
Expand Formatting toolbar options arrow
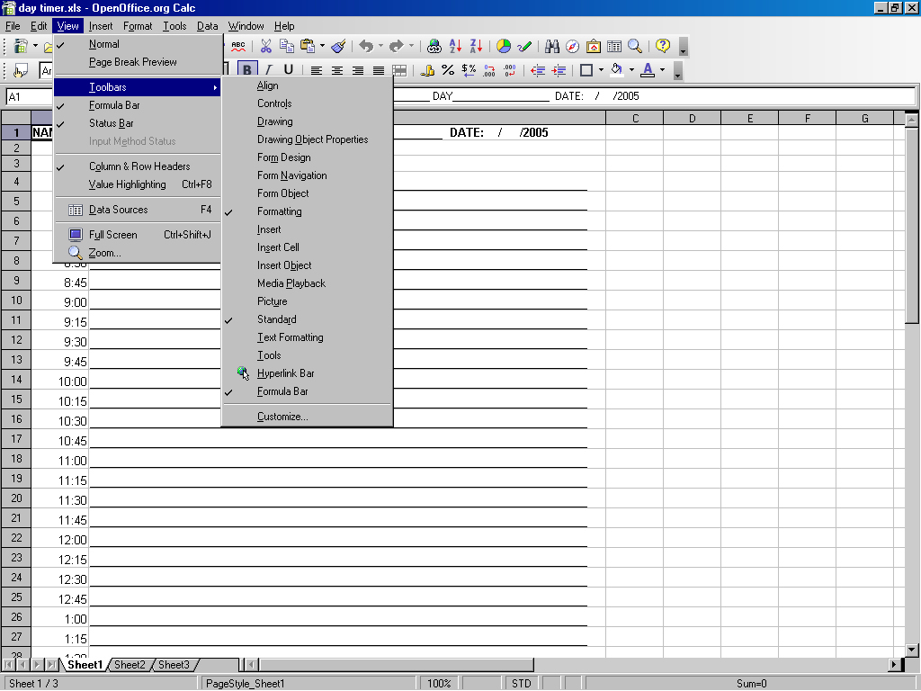677,71
